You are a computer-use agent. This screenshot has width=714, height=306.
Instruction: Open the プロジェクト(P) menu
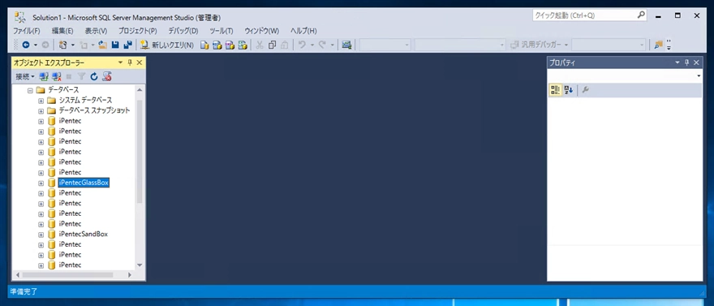[137, 31]
